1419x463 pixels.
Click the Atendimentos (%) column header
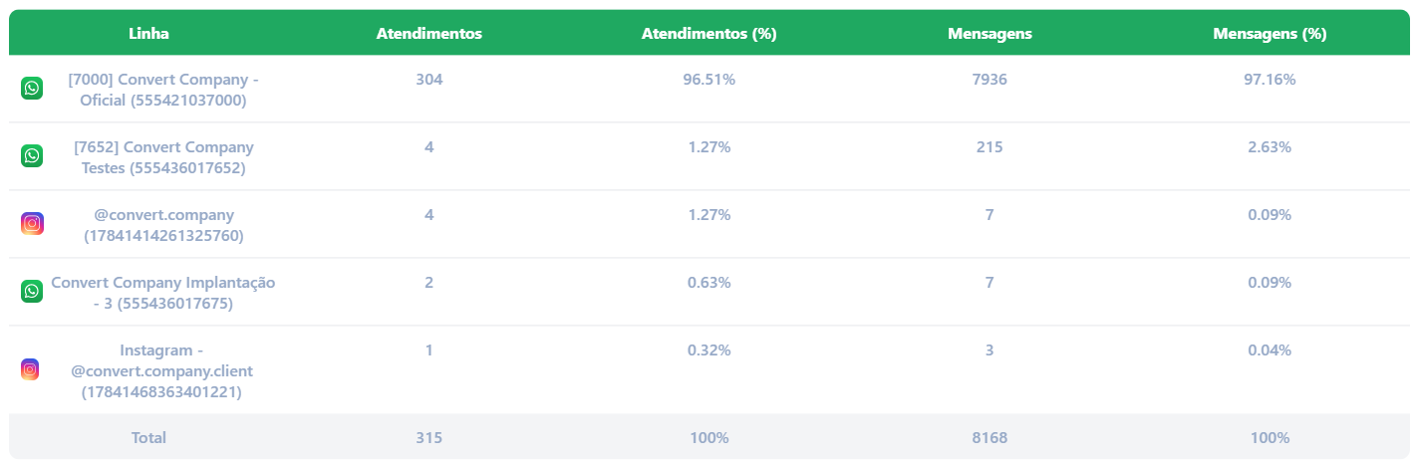tap(709, 34)
